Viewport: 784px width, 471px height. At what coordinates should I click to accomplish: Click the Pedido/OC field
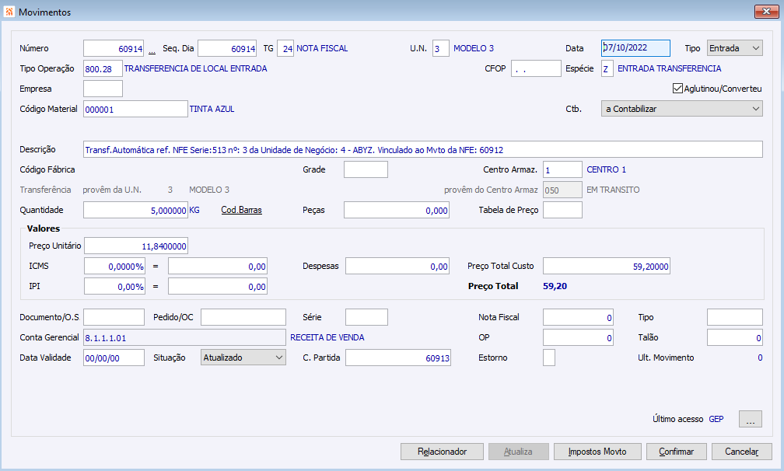(243, 317)
